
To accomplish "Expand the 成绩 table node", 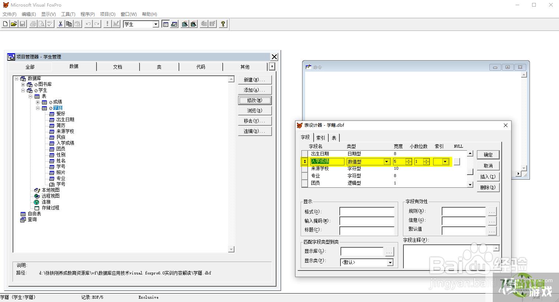I will point(38,102).
